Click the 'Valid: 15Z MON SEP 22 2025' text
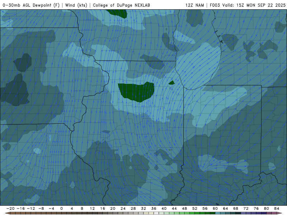 tap(254, 5)
